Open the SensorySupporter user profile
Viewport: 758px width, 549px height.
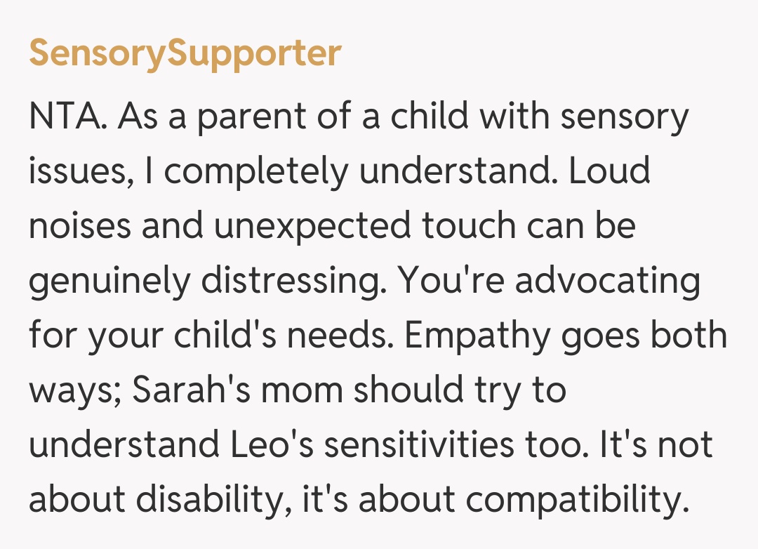click(x=185, y=53)
